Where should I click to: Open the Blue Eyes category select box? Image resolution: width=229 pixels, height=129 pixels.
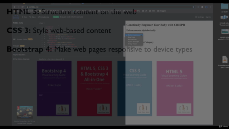coord(134,47)
